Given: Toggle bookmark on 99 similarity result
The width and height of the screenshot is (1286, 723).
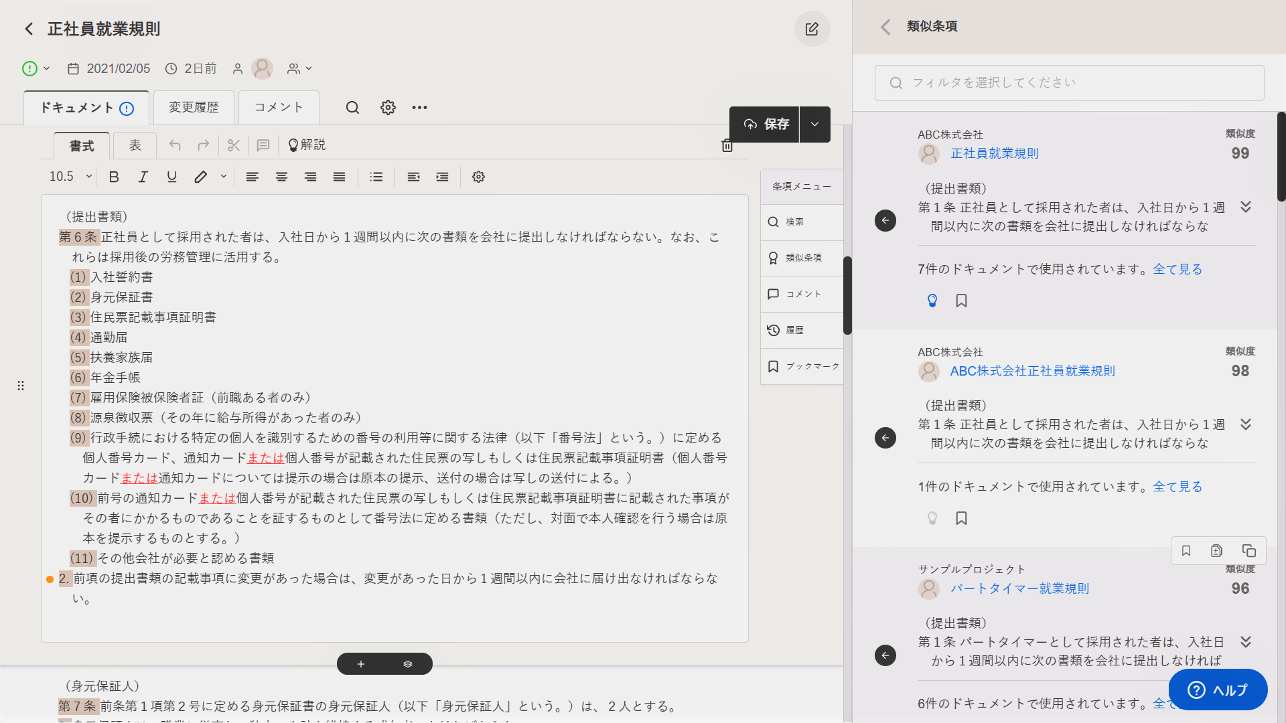Looking at the screenshot, I should coord(961,301).
